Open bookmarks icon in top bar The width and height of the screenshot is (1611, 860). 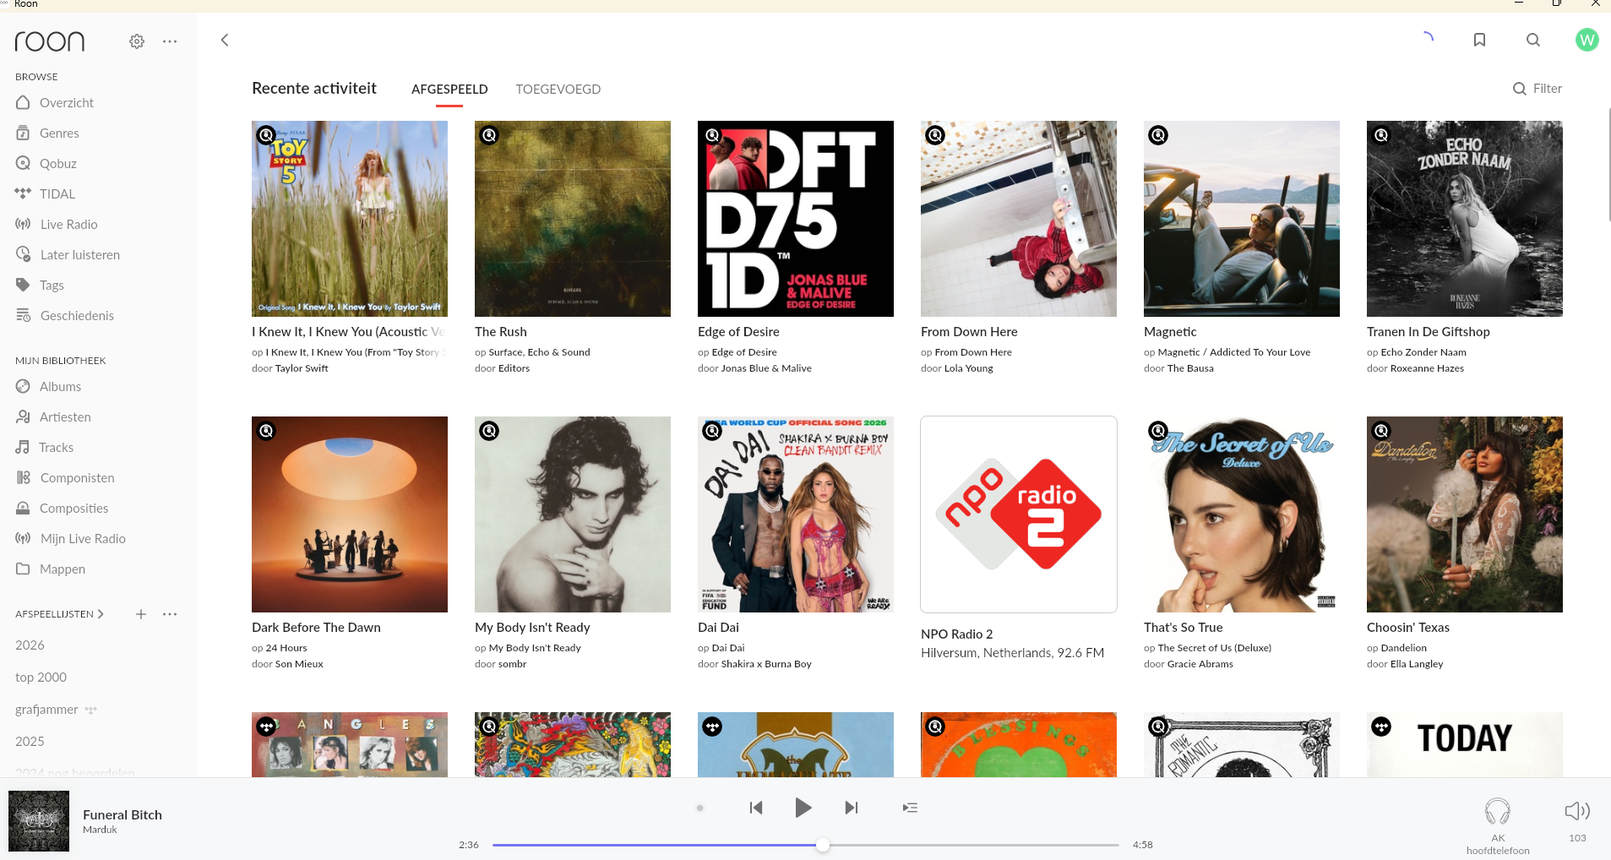point(1479,40)
